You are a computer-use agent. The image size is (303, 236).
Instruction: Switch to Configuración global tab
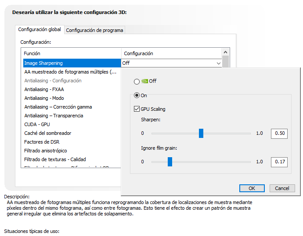40,29
